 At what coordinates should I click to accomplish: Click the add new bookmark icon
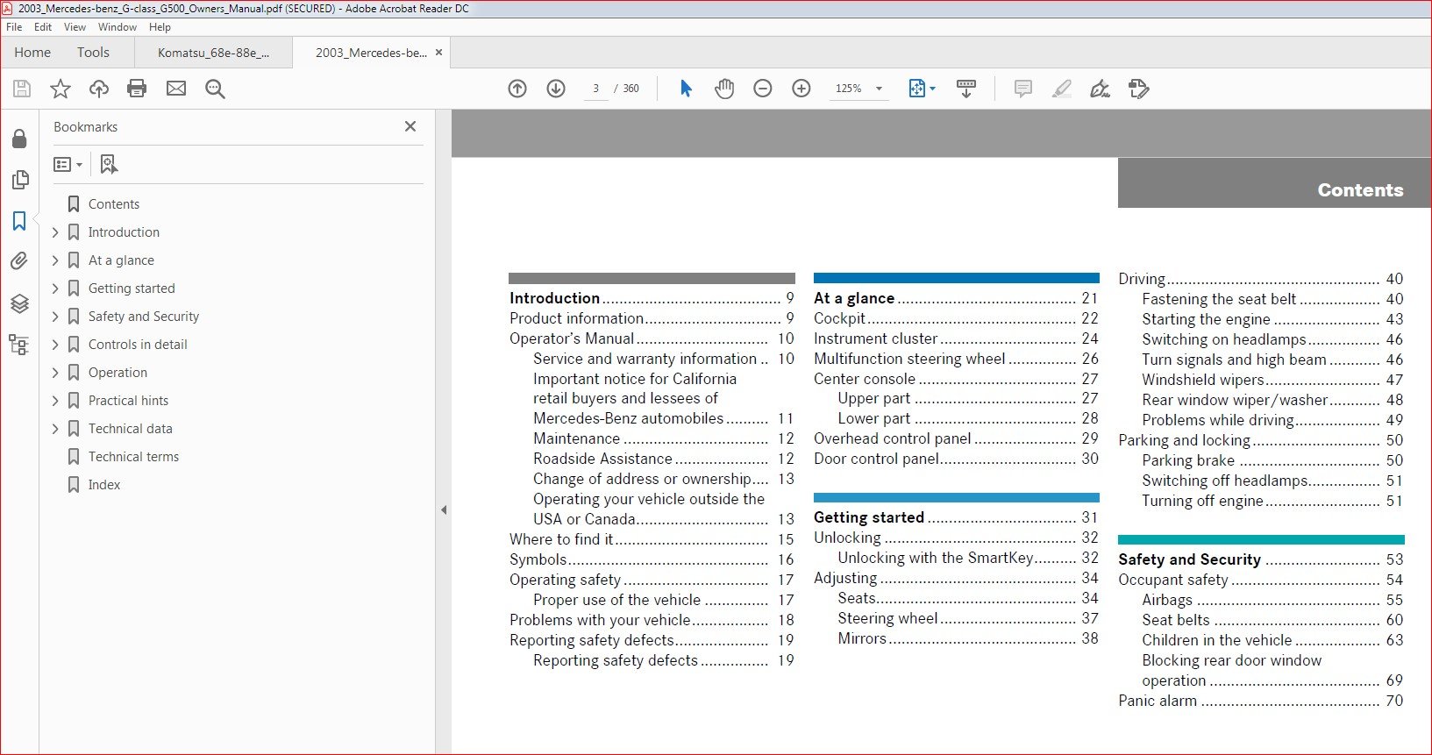coord(109,164)
